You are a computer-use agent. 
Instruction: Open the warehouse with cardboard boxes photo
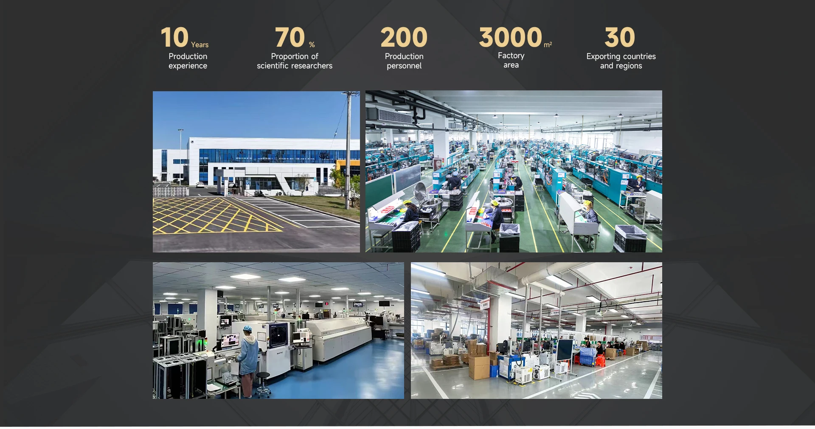click(537, 331)
